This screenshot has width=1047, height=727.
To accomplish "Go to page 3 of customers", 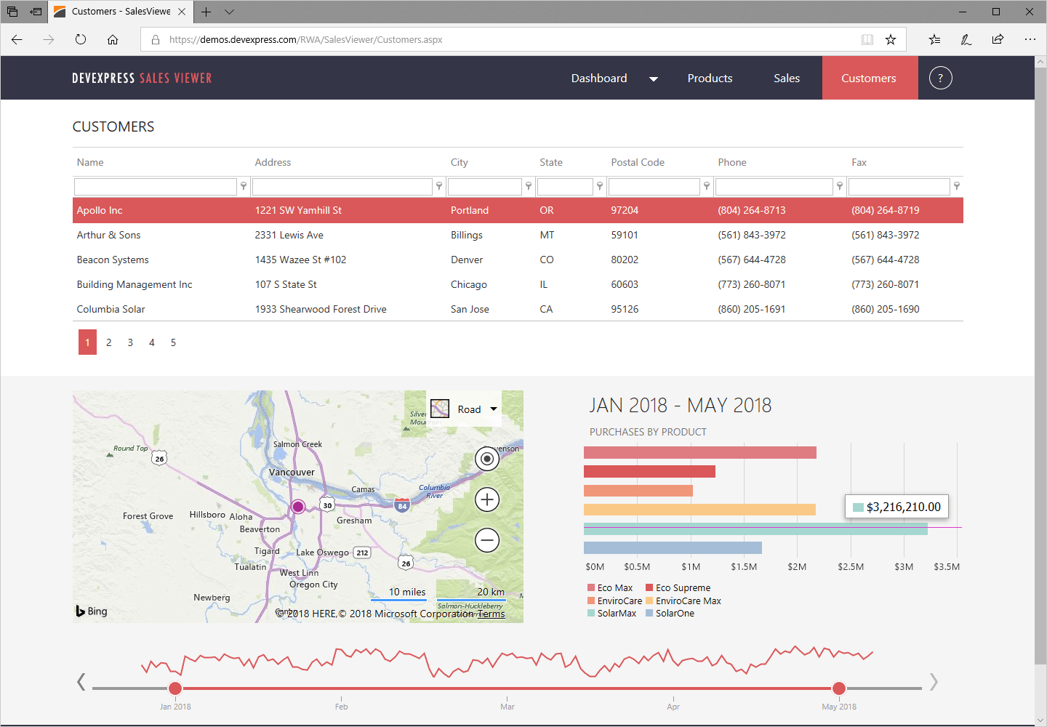I will (129, 342).
